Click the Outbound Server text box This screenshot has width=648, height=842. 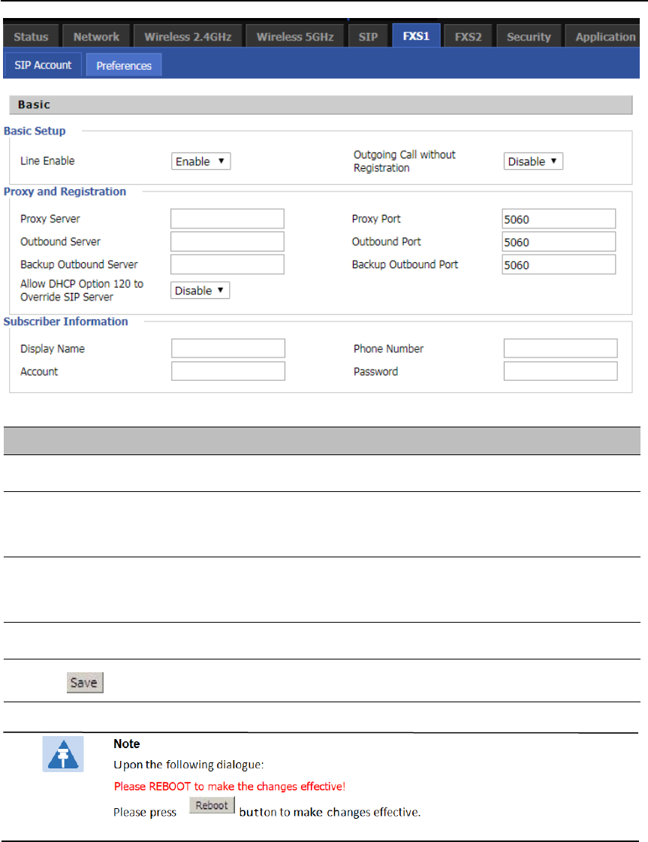[228, 242]
